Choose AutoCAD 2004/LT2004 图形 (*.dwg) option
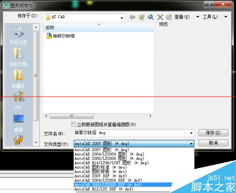The image size is (236, 193). (134, 154)
